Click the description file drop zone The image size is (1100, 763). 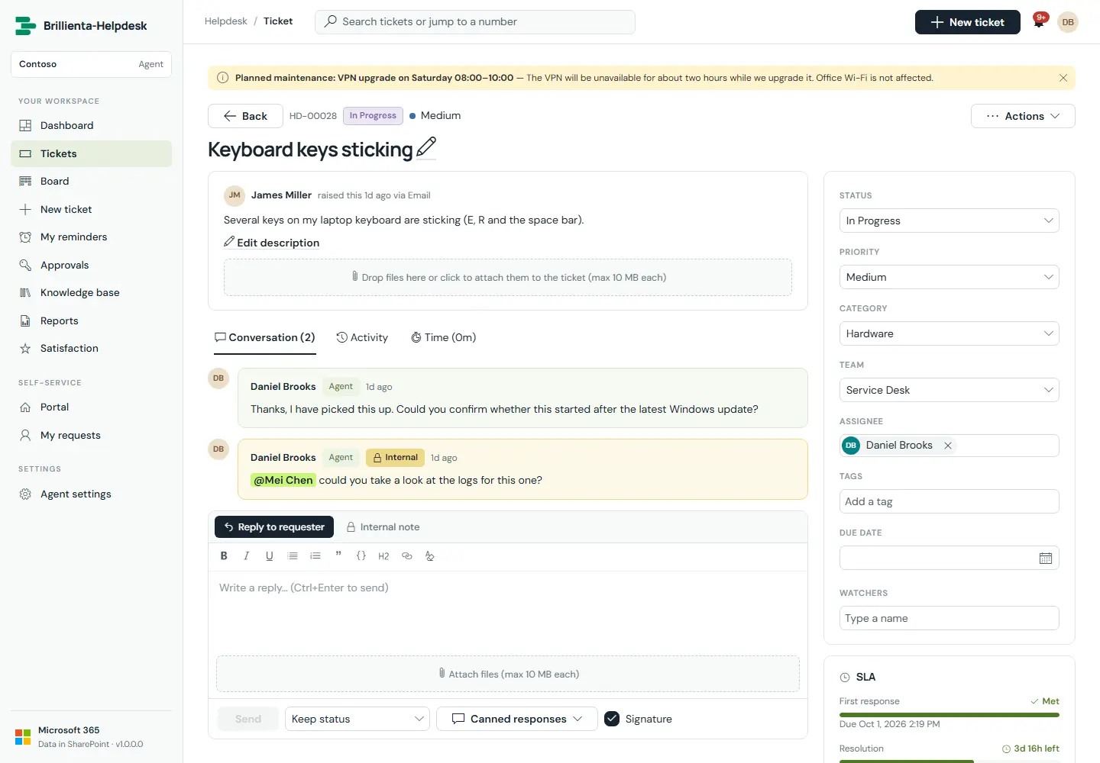(508, 277)
